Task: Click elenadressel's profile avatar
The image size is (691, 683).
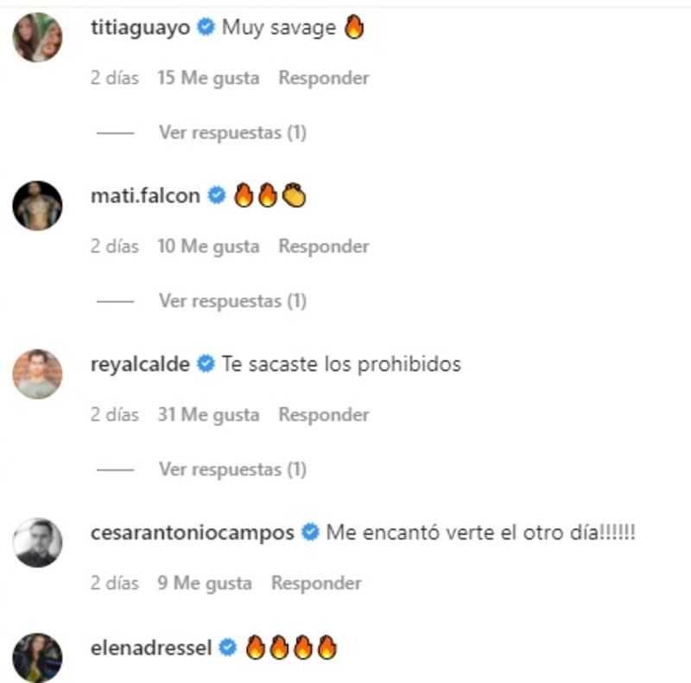Action: tap(37, 658)
